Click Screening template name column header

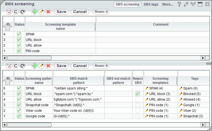60,26
